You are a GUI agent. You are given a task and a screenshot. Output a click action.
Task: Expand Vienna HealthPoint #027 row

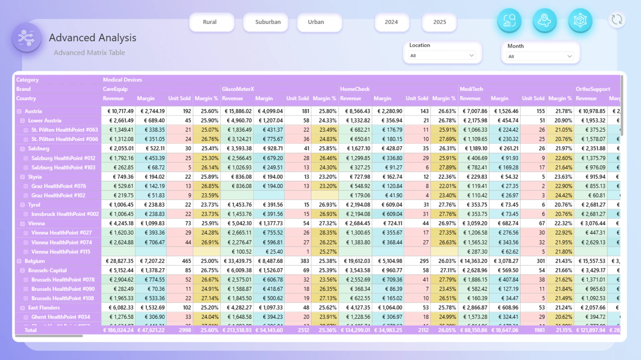point(26,233)
